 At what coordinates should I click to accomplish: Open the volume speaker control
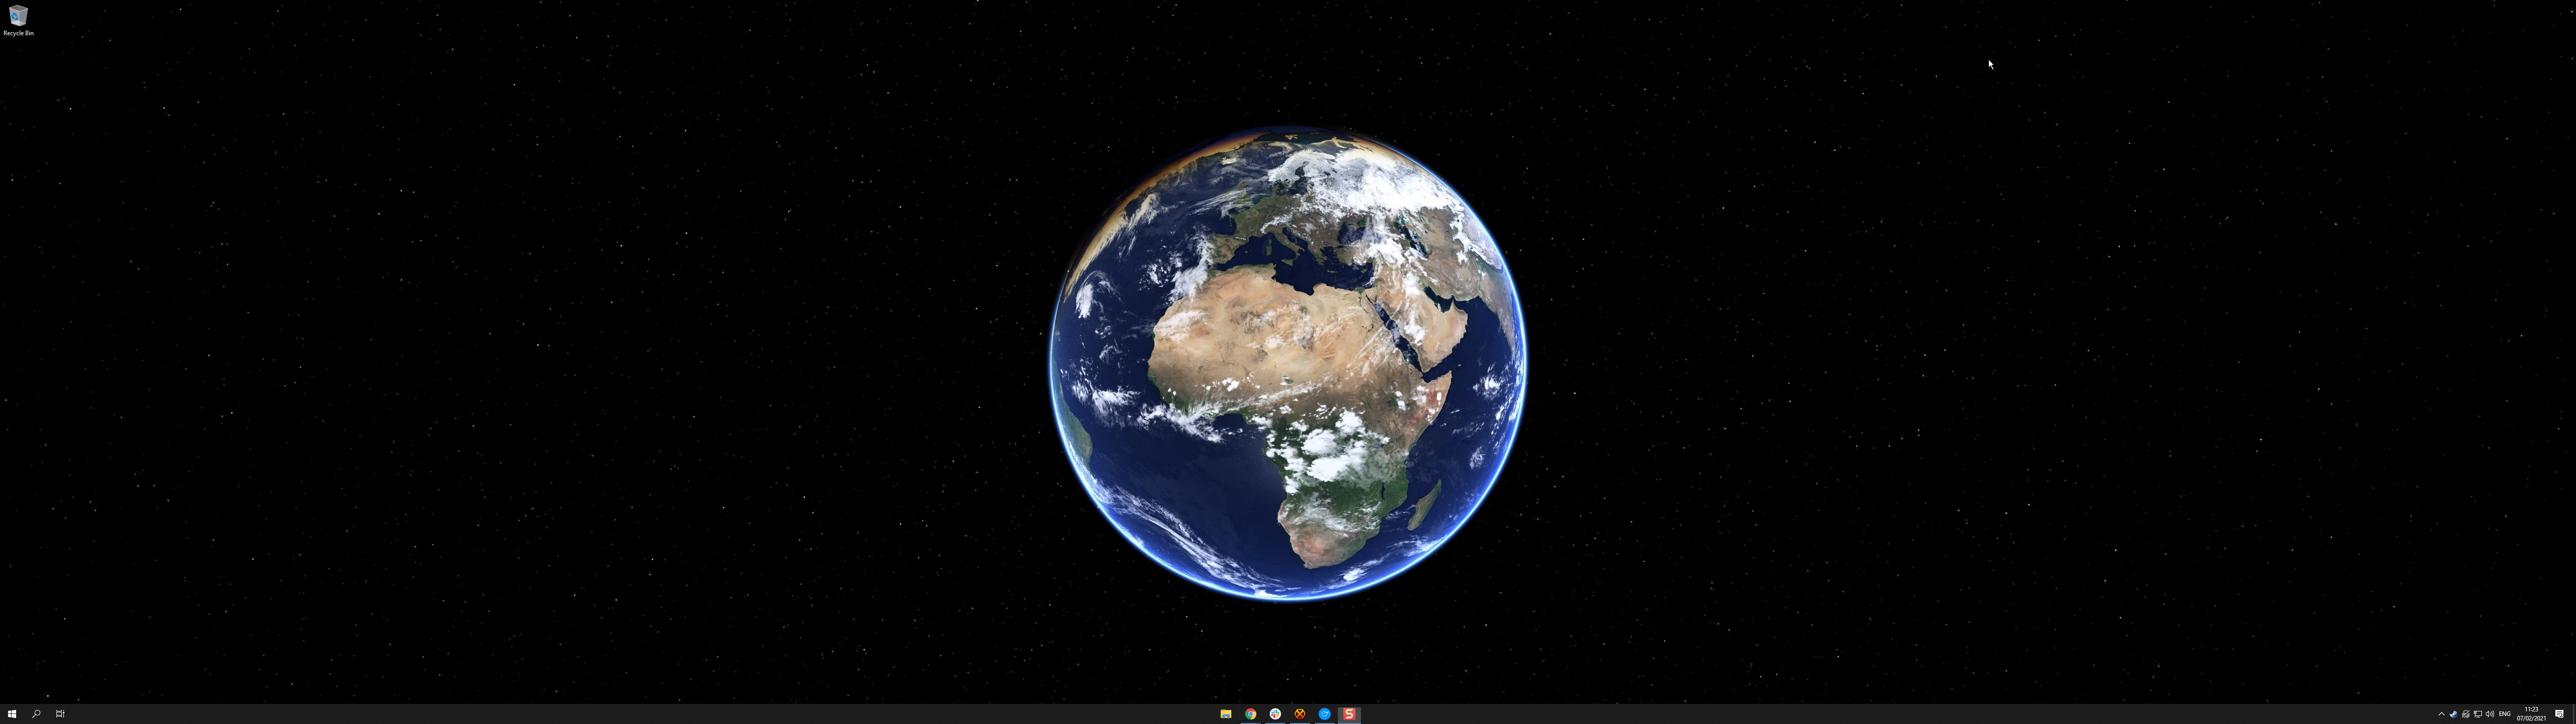pos(2490,714)
